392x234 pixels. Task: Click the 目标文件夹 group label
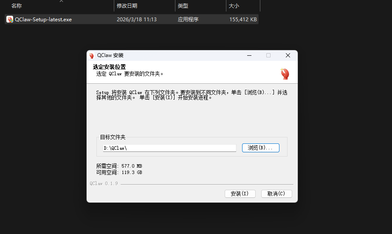(113, 137)
